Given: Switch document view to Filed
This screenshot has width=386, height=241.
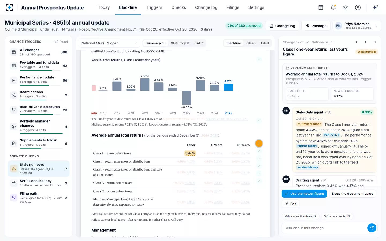Looking at the screenshot, I should tap(265, 43).
